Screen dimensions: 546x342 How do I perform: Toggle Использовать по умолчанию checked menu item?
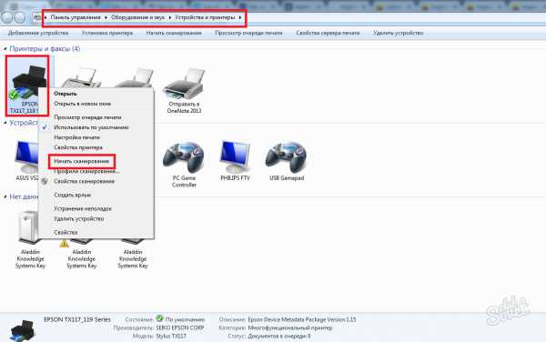coord(91,127)
